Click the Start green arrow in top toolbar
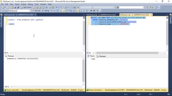Screen dimensions: 172x96 tap(78, 7)
